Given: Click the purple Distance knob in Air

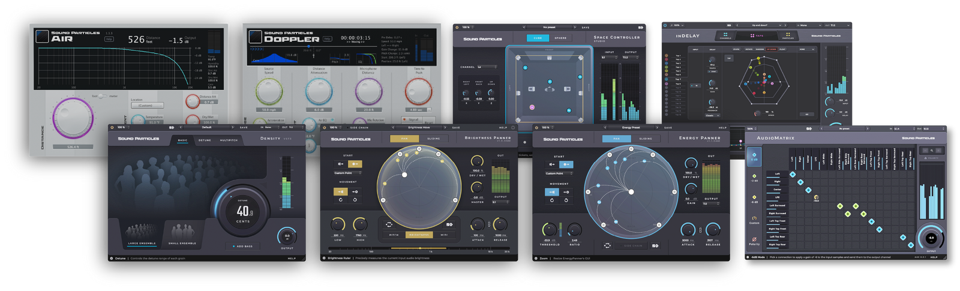Looking at the screenshot, I should [74, 119].
